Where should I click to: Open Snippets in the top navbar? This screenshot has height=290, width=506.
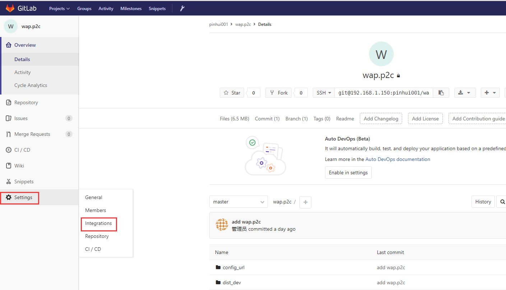click(x=157, y=8)
